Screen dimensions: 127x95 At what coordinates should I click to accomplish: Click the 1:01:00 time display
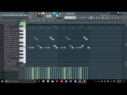70,14
